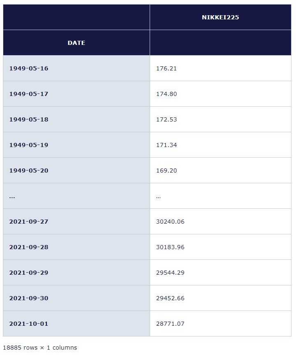Image resolution: width=296 pixels, height=355 pixels.
Task: Click the value 28771.07
Action: point(170,324)
